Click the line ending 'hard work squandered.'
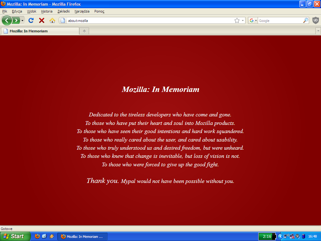321x241 pixels. (160, 131)
